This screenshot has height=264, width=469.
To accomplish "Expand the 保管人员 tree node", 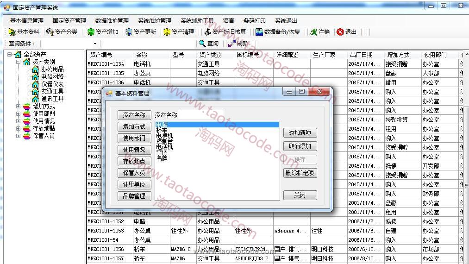I will [x=19, y=136].
